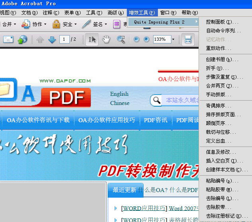The width and height of the screenshot is (252, 222).
Task: Click the page number input field
Action: tap(65, 39)
